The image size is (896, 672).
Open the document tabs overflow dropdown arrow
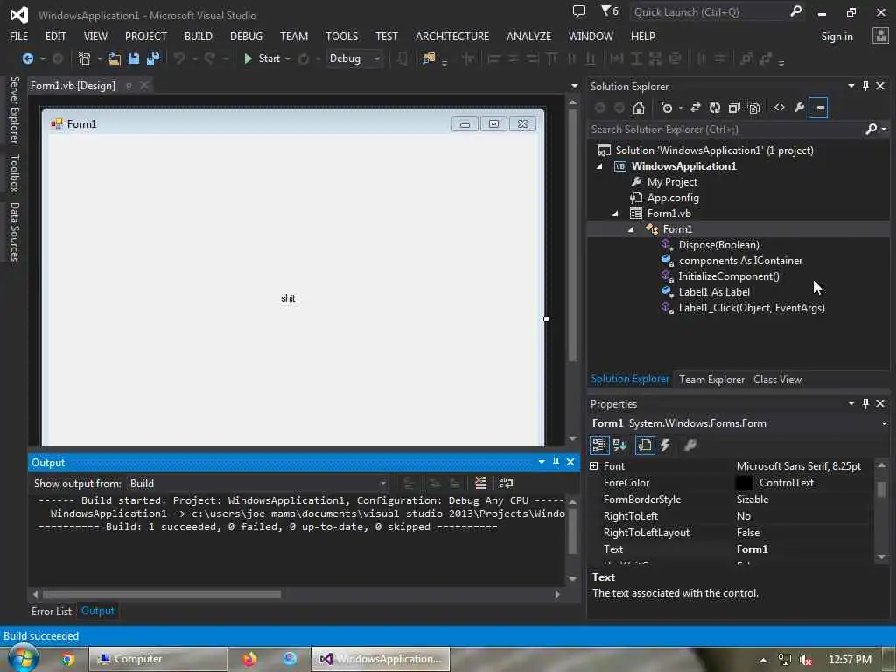pos(574,86)
